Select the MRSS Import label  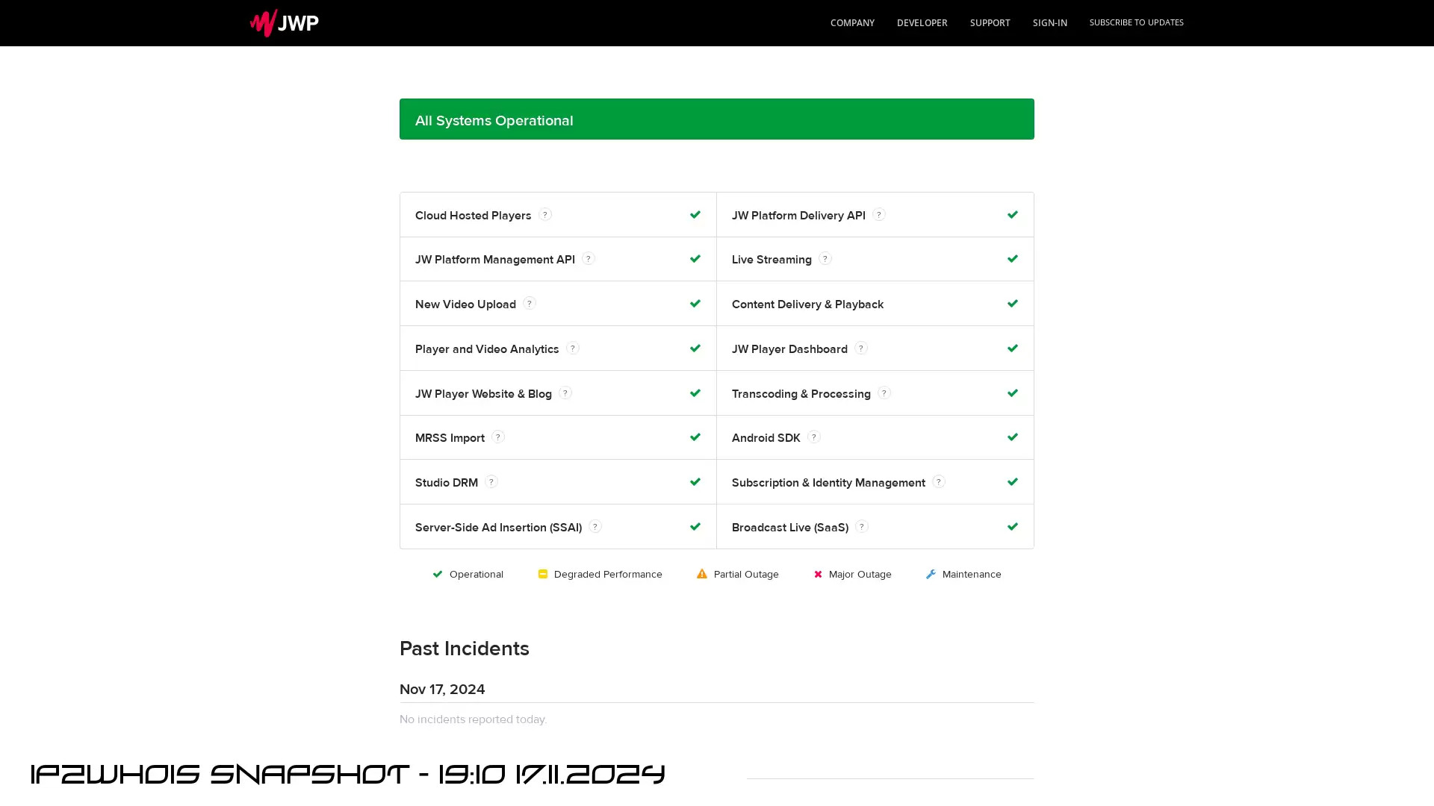tap(450, 438)
